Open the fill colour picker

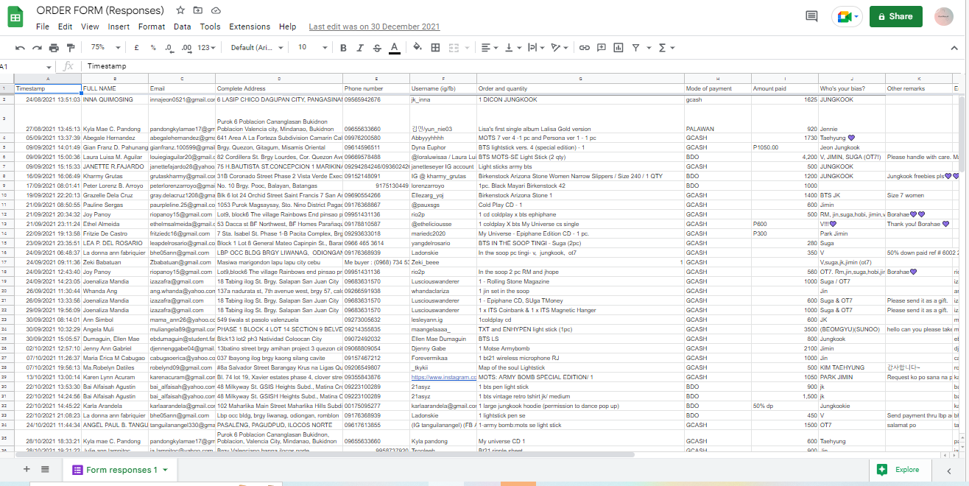point(417,48)
